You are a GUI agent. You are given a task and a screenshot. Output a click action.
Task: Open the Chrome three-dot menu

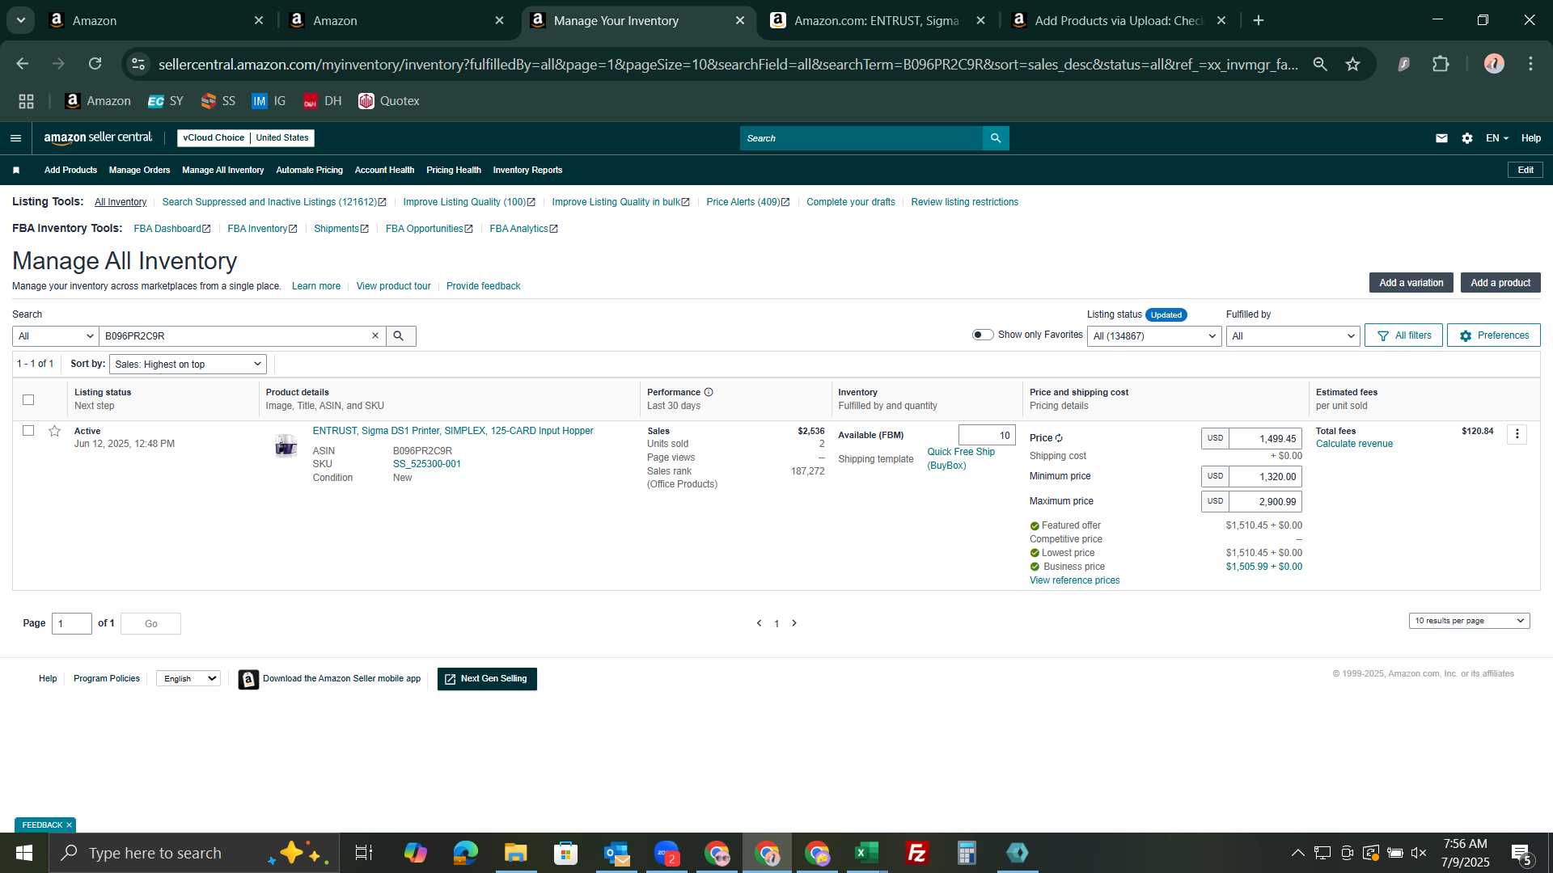click(1530, 64)
